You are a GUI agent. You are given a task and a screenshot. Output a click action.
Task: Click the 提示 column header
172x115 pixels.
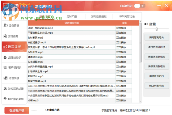pos(124,23)
